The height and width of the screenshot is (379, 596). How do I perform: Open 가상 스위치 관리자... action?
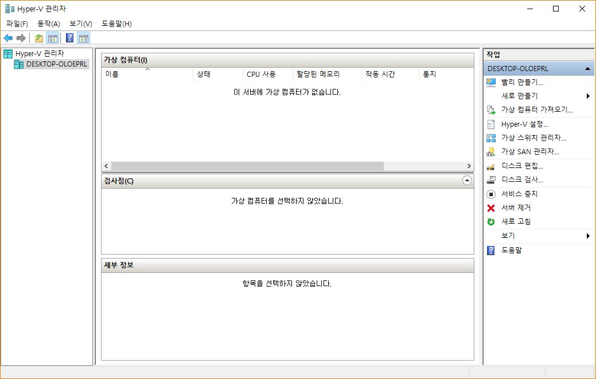coord(533,138)
